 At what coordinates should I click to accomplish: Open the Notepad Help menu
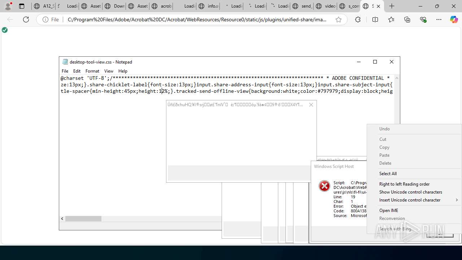pos(123,71)
